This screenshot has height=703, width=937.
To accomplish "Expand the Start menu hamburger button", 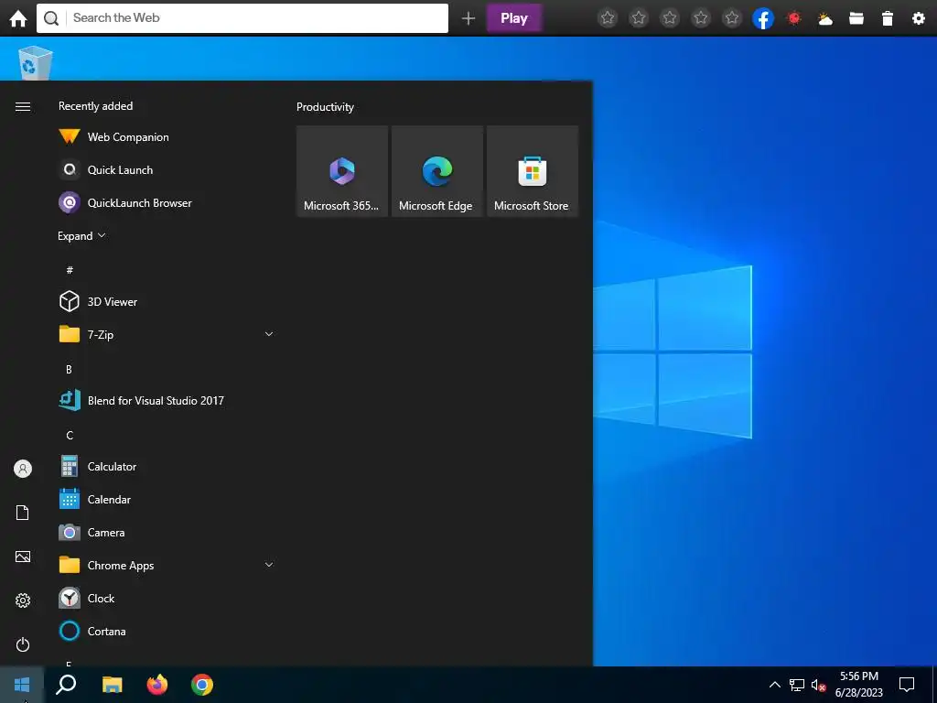I will (x=23, y=106).
